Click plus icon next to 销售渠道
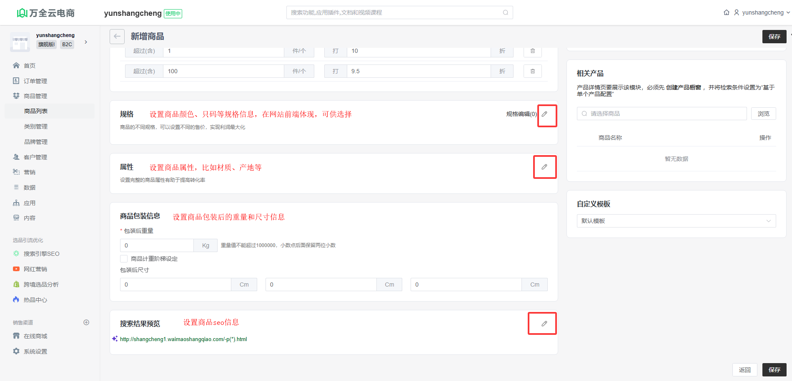 (x=86, y=322)
